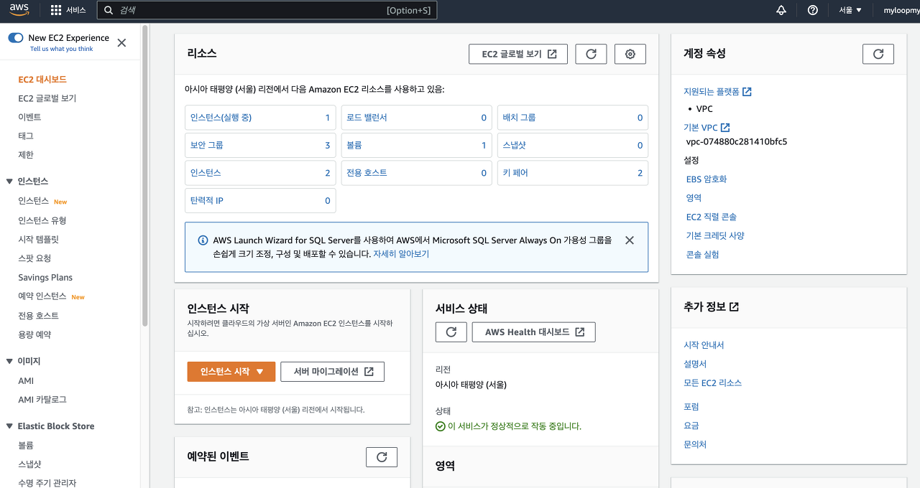This screenshot has width=920, height=488.
Task: Open 추가 정보 external link icon
Action: (x=734, y=306)
